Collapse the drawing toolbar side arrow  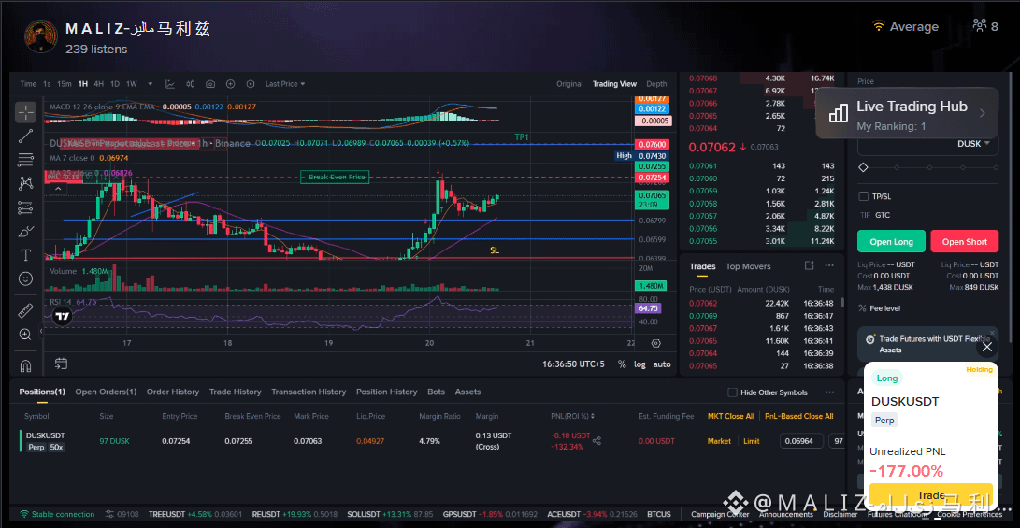(x=41, y=331)
